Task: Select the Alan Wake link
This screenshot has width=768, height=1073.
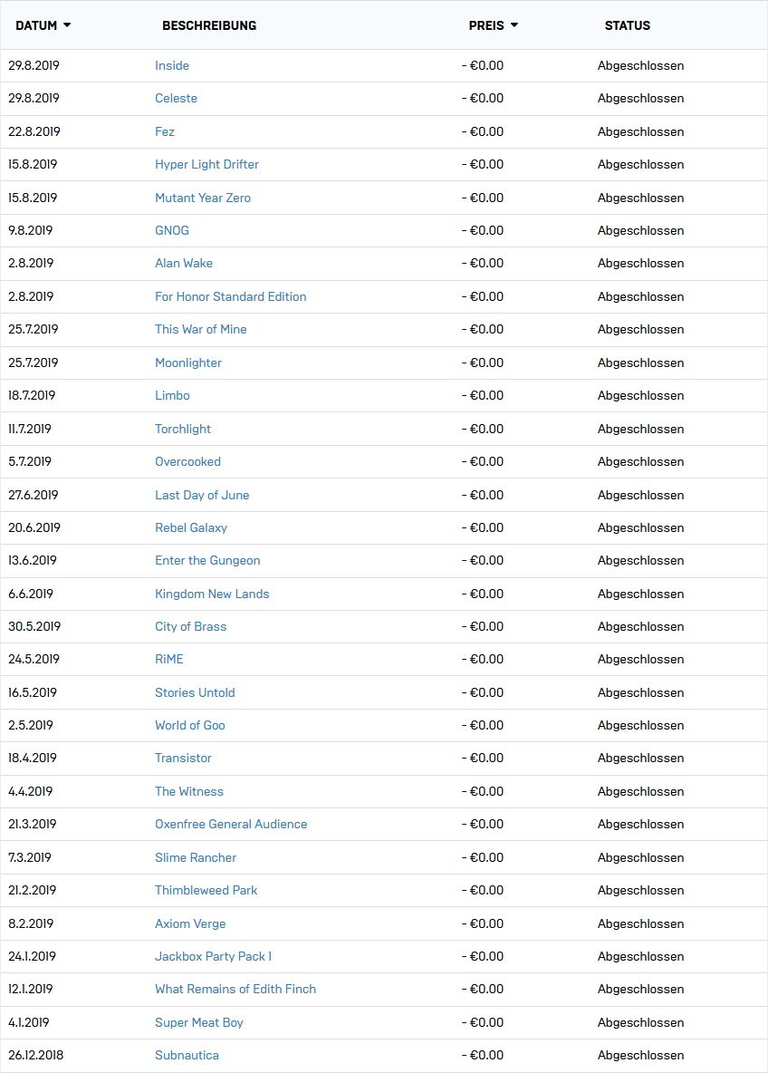Action: coord(183,264)
